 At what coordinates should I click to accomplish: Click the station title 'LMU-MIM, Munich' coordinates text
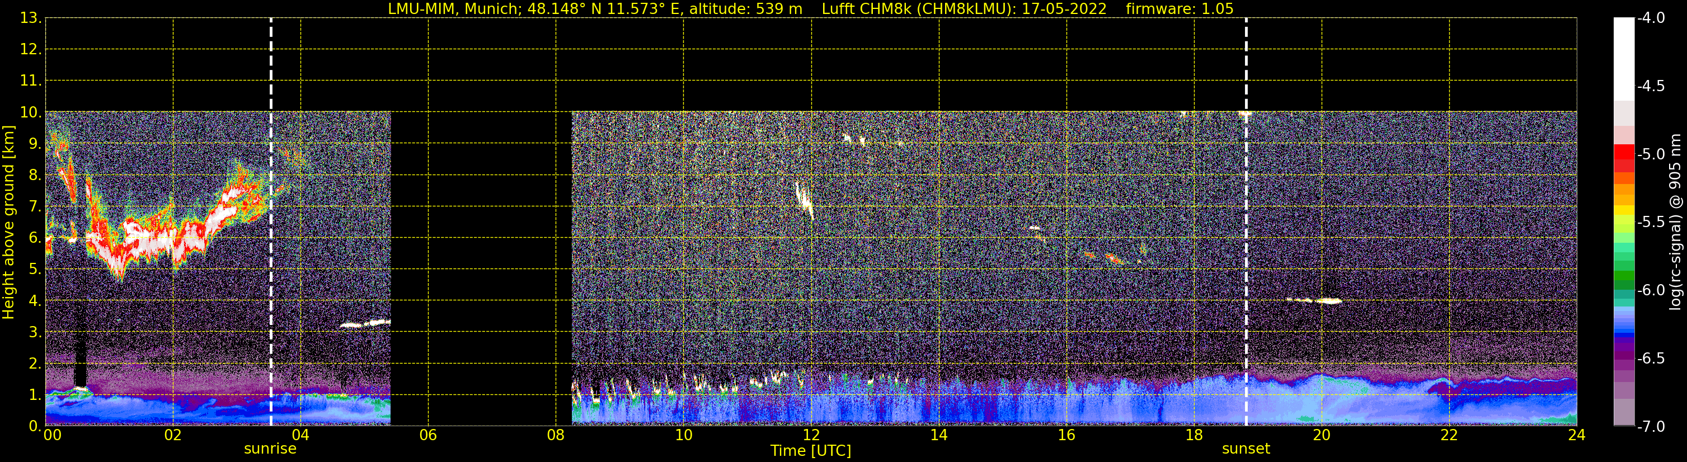[x=595, y=9]
